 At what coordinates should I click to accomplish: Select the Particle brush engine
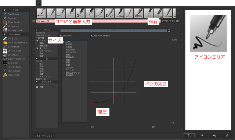point(16,67)
